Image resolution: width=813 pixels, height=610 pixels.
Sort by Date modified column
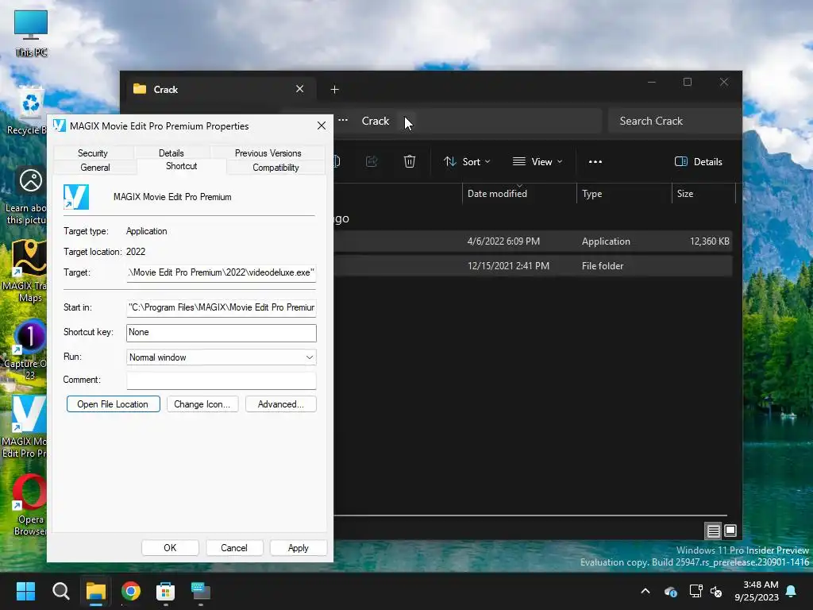519,194
